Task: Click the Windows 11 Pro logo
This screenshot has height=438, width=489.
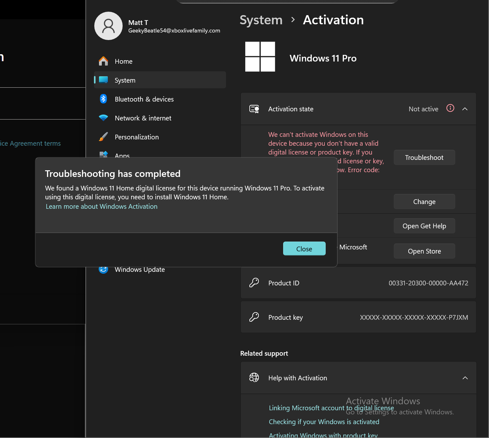Action: [260, 57]
